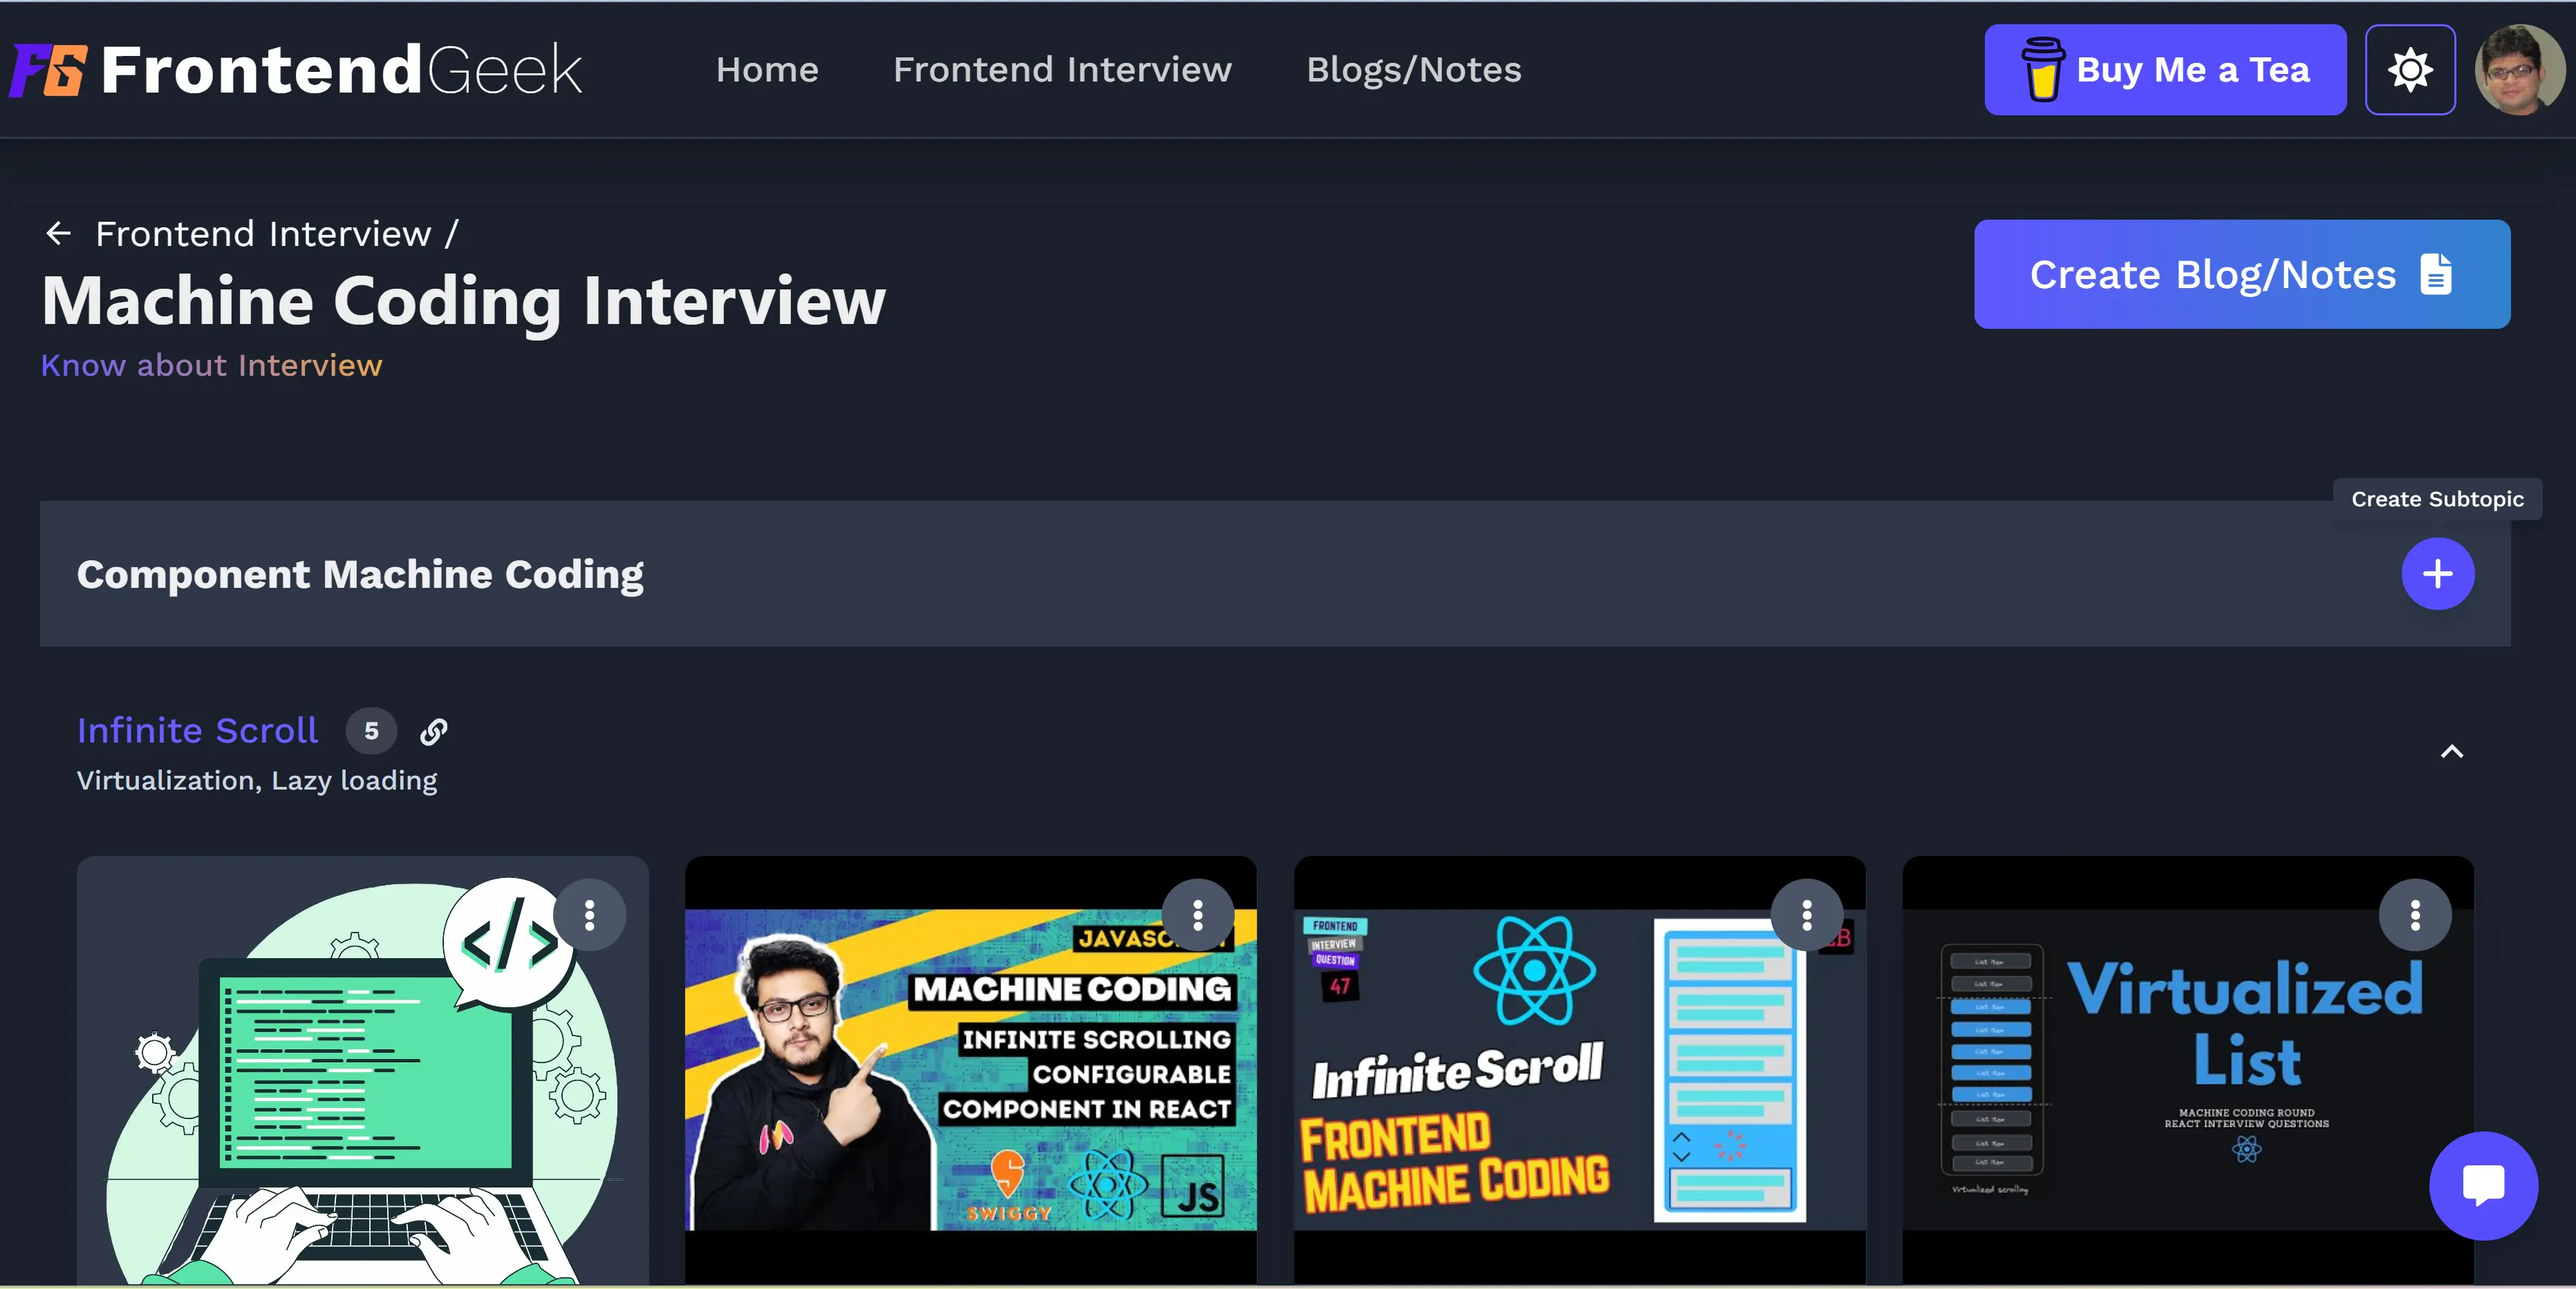Collapse the Infinite Scroll section chevron
Image resolution: width=2576 pixels, height=1289 pixels.
pyautogui.click(x=2451, y=752)
